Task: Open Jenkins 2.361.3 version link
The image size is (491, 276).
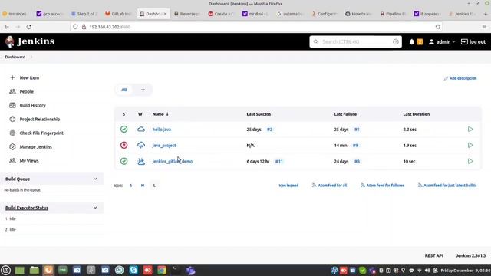Action: click(x=470, y=255)
